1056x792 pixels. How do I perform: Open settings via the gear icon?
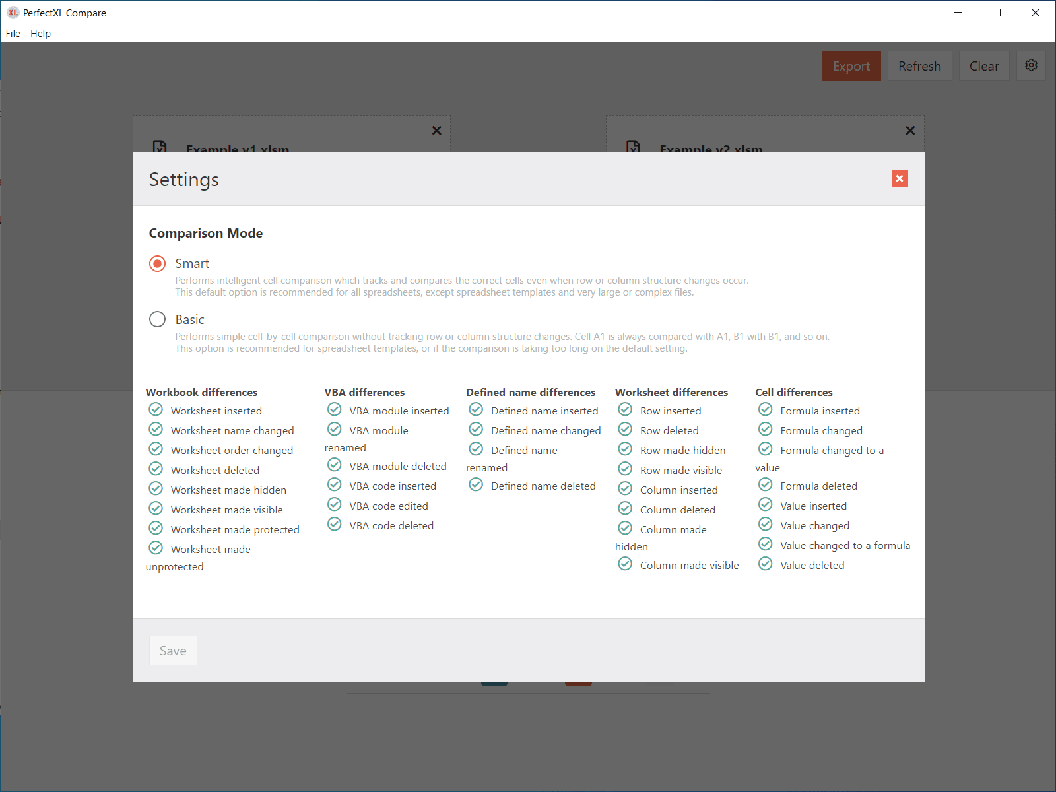[x=1031, y=65]
